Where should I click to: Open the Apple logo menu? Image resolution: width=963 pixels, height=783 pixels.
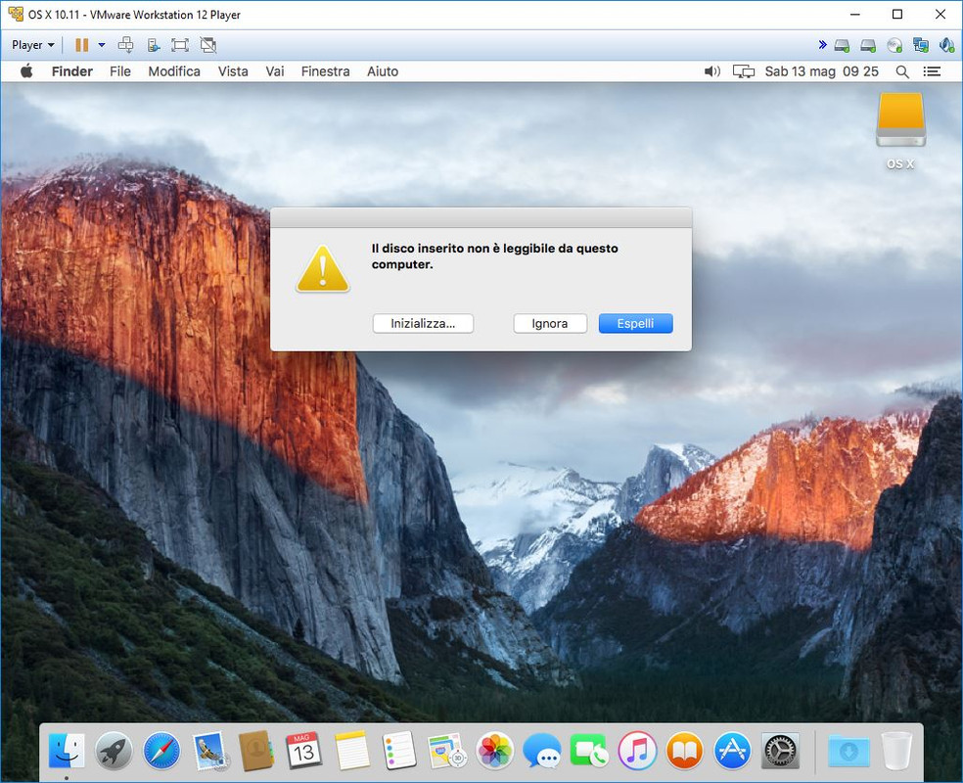coord(26,71)
